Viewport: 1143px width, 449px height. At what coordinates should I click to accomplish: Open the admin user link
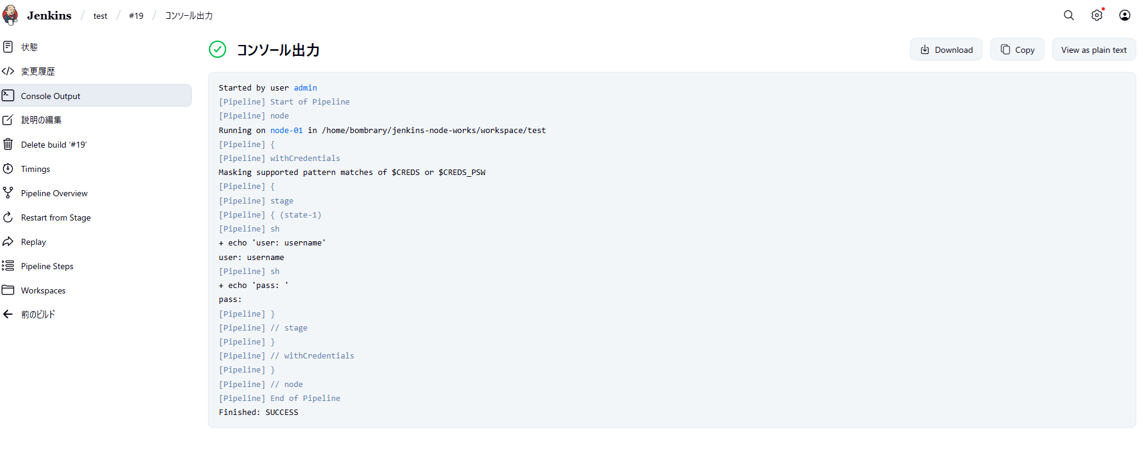tap(305, 88)
